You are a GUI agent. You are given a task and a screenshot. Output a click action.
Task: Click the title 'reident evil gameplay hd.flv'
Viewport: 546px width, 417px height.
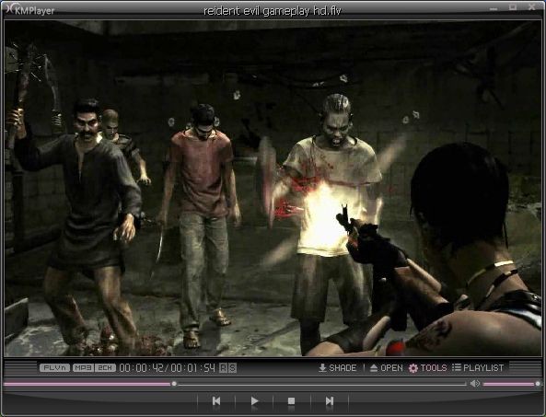pyautogui.click(x=273, y=11)
